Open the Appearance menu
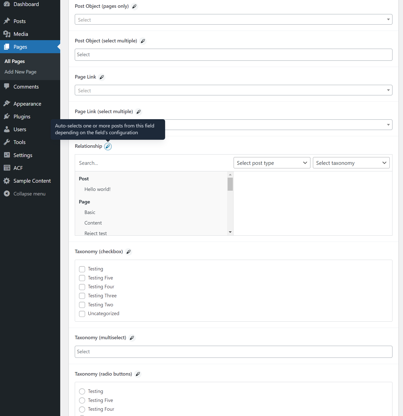 pyautogui.click(x=30, y=104)
